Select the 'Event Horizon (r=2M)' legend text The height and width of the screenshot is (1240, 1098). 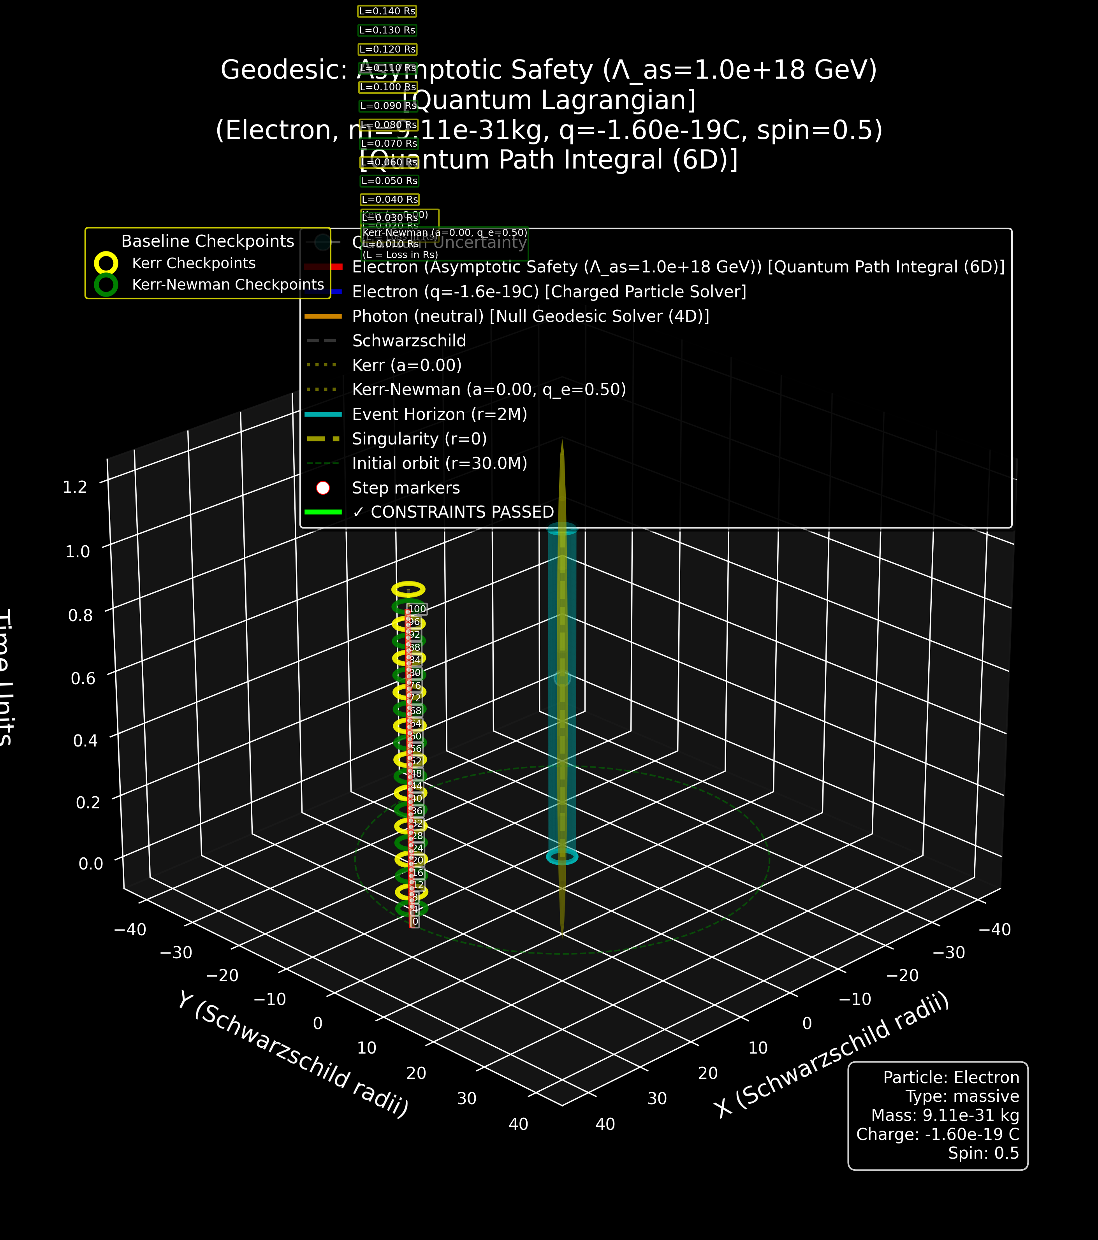coord(440,415)
